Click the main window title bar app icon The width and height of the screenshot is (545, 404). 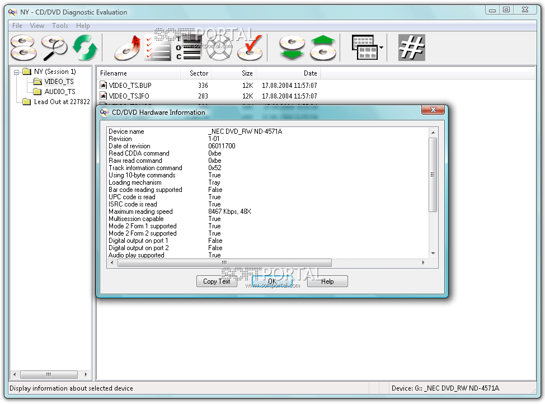click(x=12, y=12)
